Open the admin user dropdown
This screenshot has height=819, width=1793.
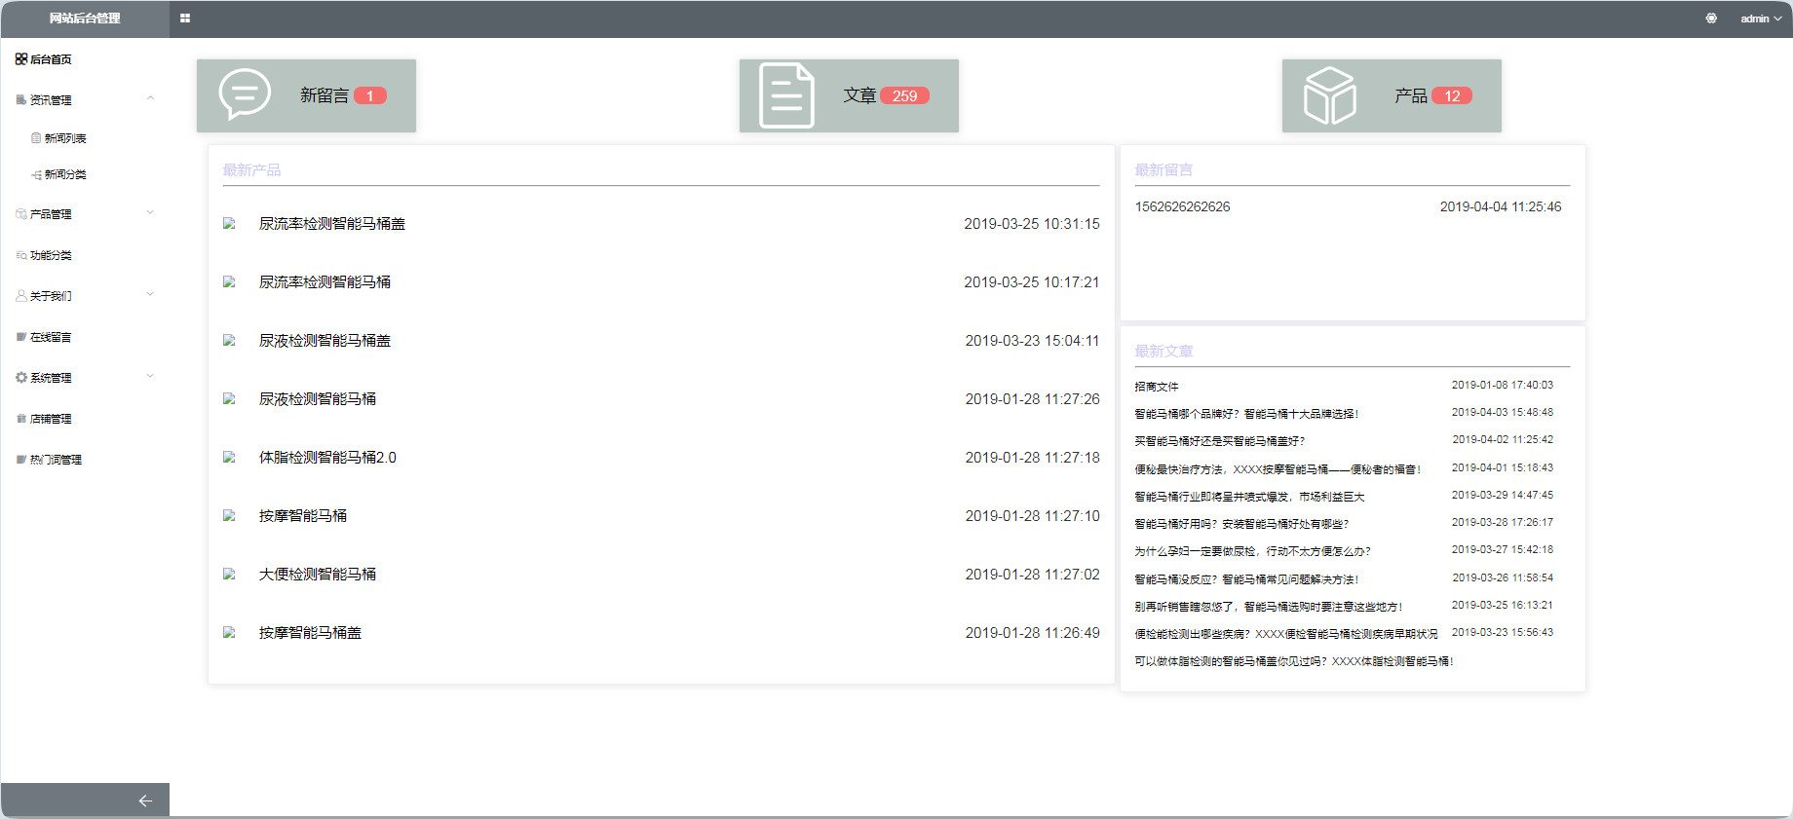coord(1761,19)
